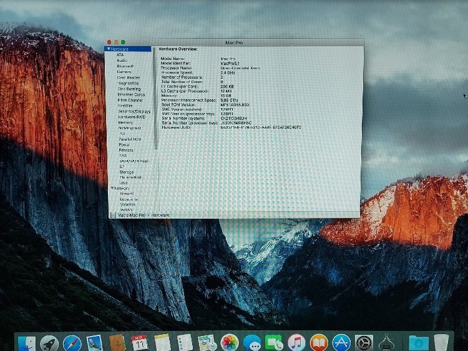Collapse the Hardware section triangle
The image size is (468, 351).
click(x=108, y=49)
